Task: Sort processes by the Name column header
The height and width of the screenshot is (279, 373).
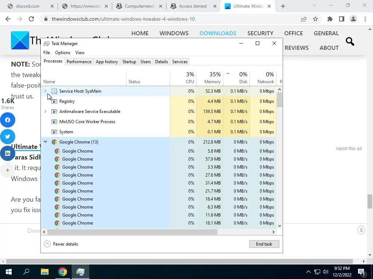Action: [83, 78]
